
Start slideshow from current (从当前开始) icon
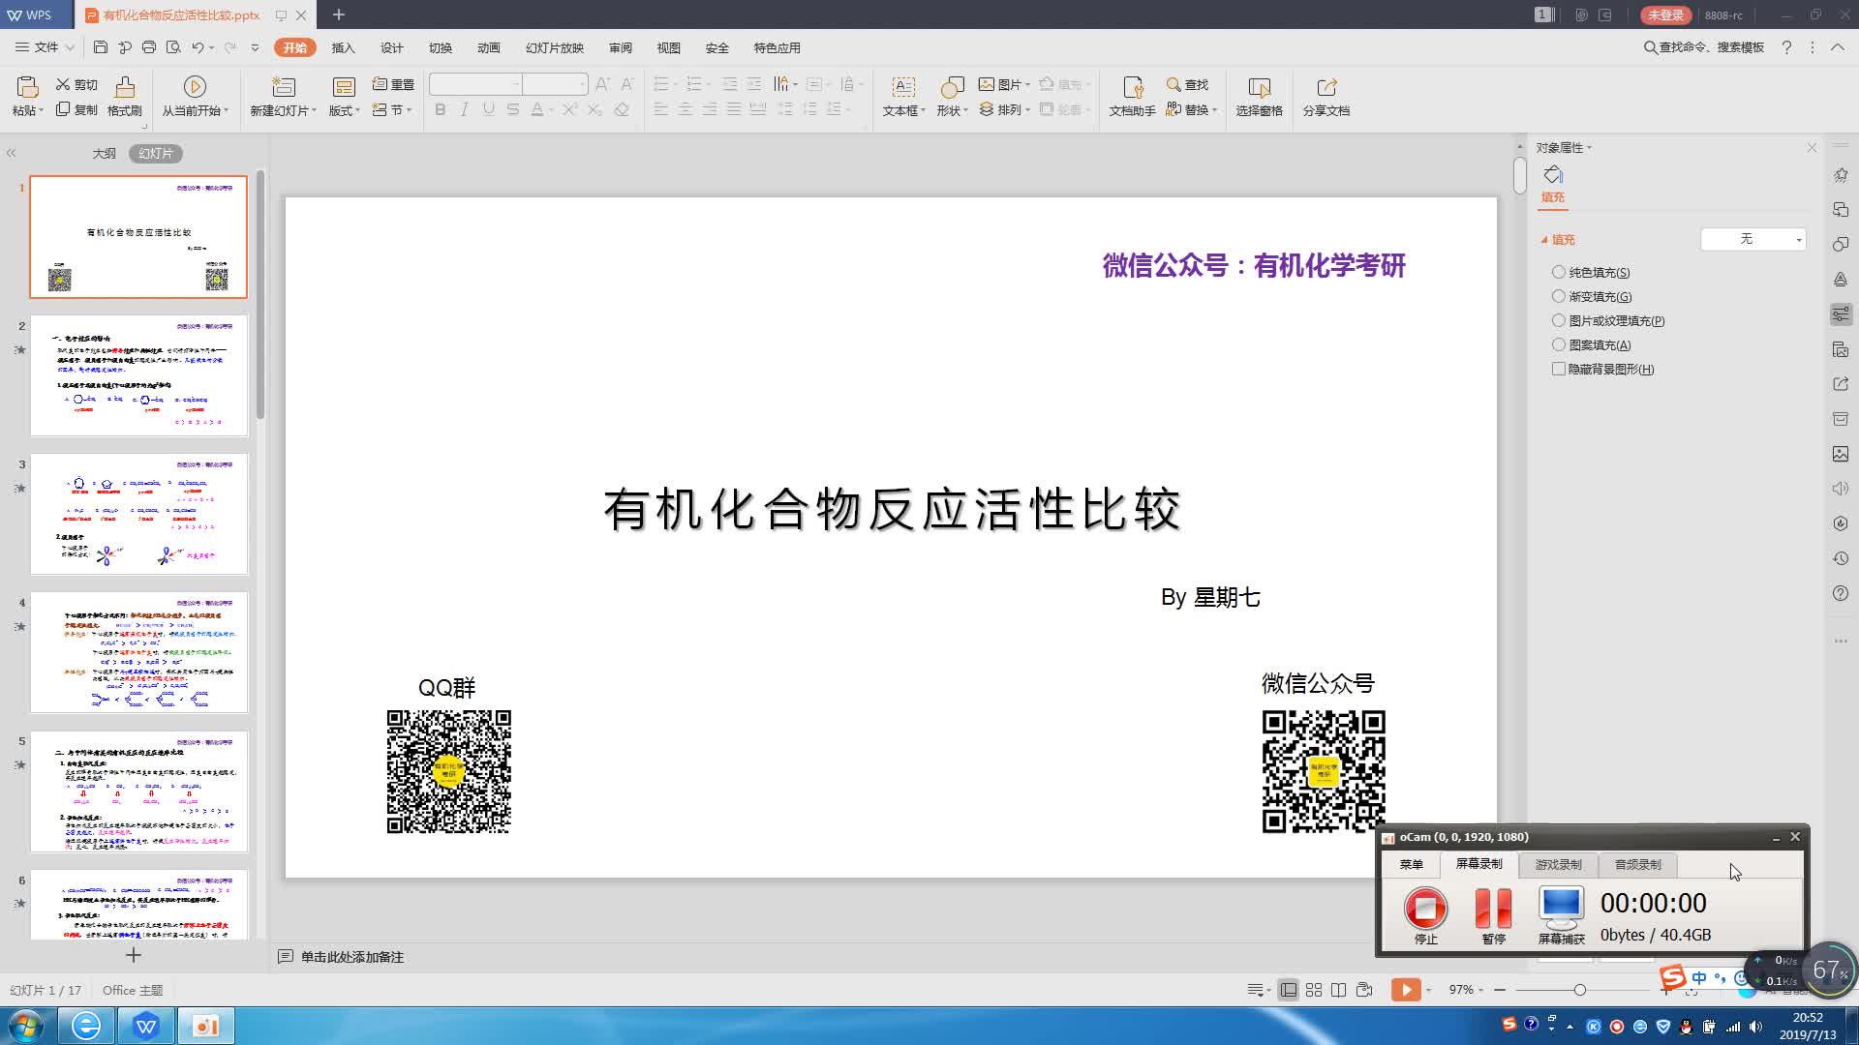click(x=195, y=87)
